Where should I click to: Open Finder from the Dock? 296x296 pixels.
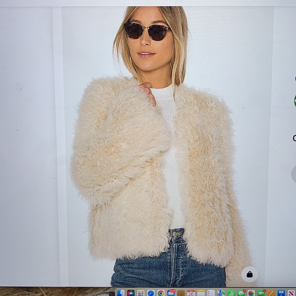[x=121, y=293]
